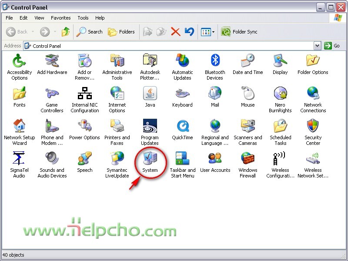348x261 pixels.
Task: Select Add or Remove Programs icon
Action: point(84,67)
